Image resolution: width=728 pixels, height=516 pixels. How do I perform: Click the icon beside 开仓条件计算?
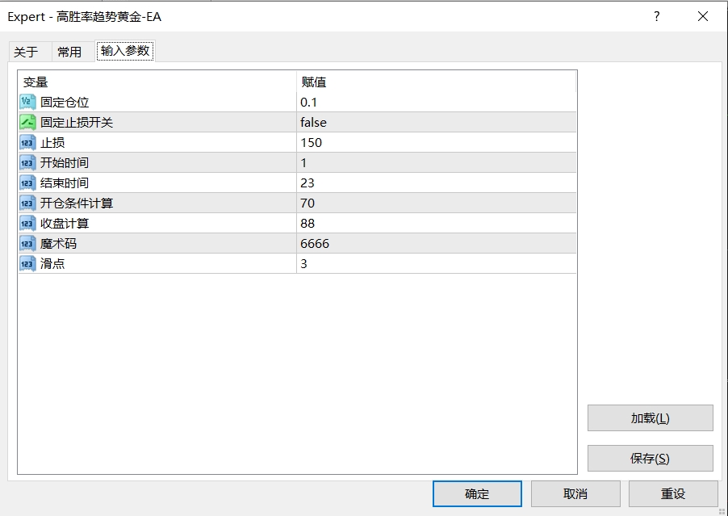point(27,203)
